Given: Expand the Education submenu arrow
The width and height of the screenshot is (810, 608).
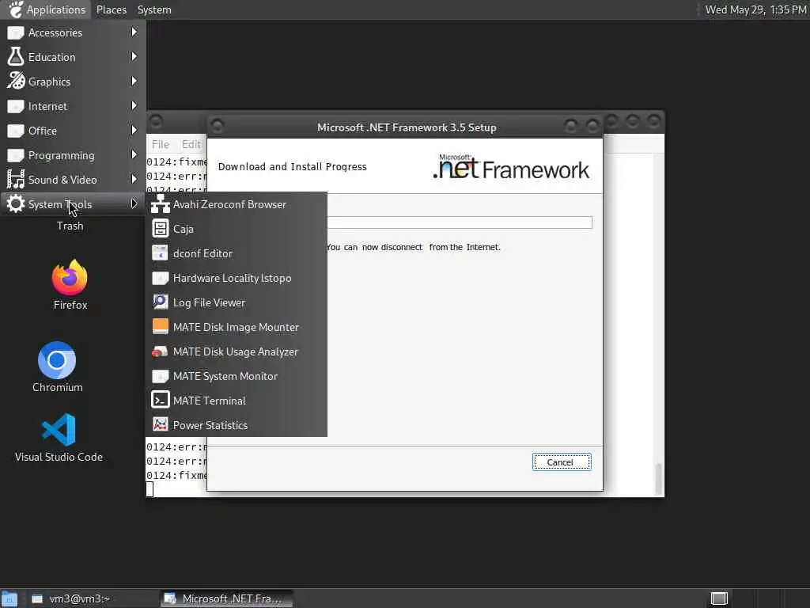Looking at the screenshot, I should (x=134, y=56).
